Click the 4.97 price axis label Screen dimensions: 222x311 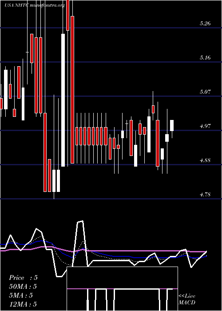tap(205, 126)
